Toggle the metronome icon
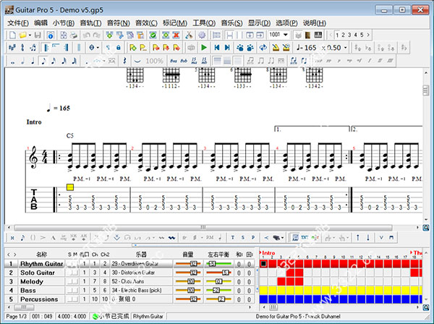Viewport: 434px width, 324px height. 276,48
